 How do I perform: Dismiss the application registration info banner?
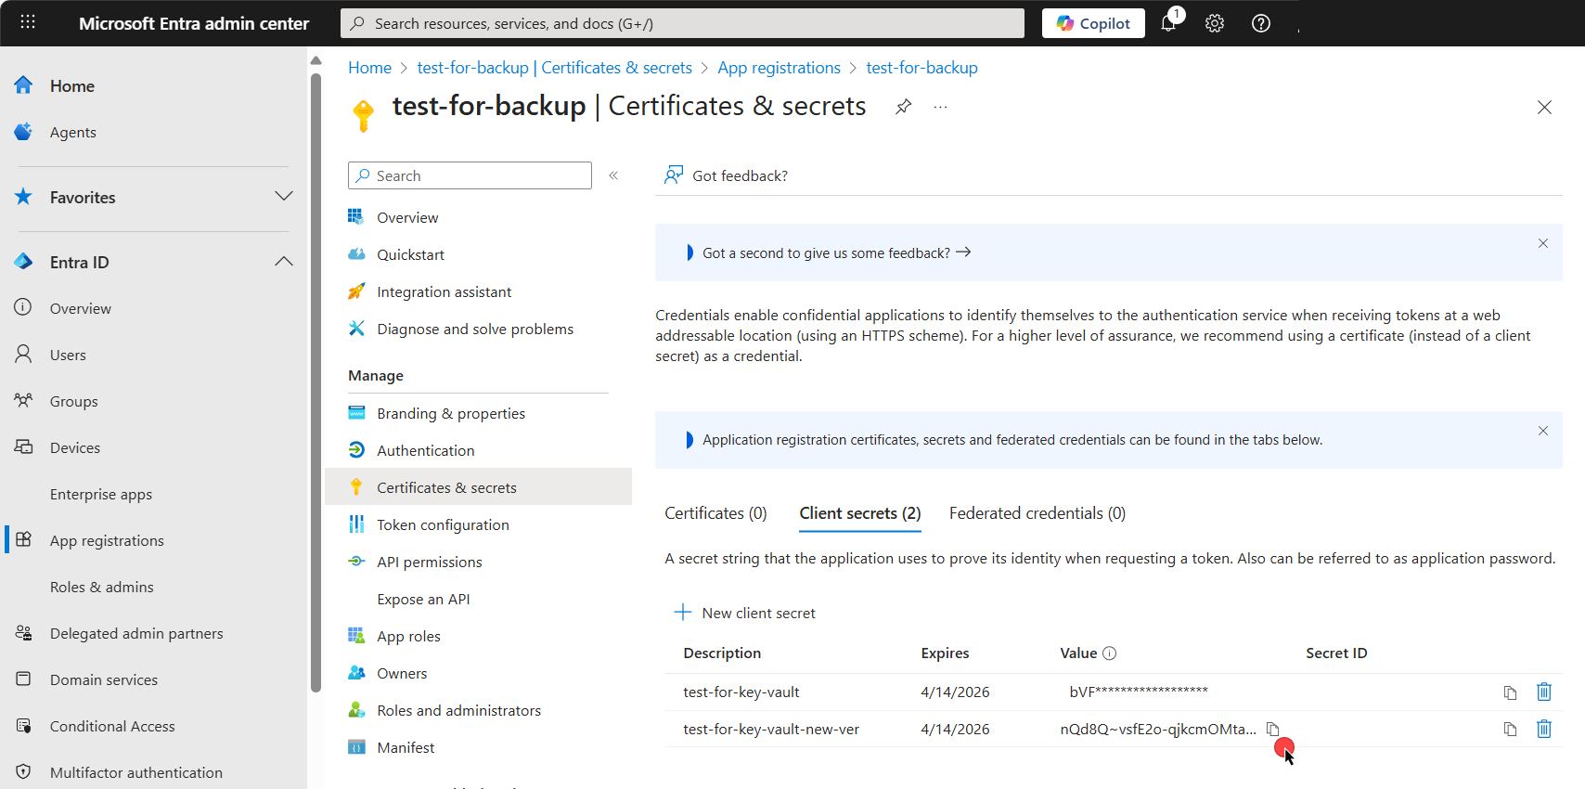1543,431
